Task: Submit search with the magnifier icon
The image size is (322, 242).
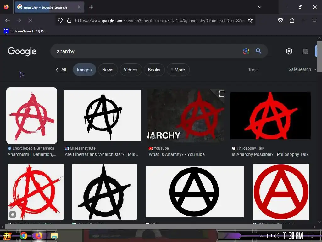Action: point(258,51)
